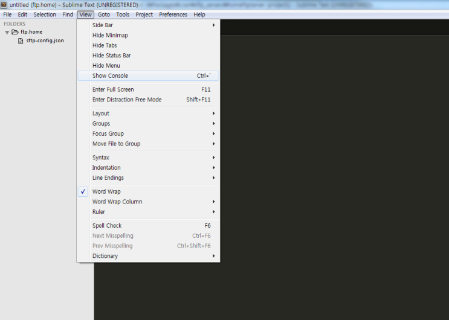Choose Hide Minimap
The width and height of the screenshot is (449, 320).
(x=148, y=35)
